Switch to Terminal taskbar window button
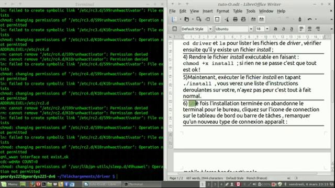335x188 pixels. (141, 184)
